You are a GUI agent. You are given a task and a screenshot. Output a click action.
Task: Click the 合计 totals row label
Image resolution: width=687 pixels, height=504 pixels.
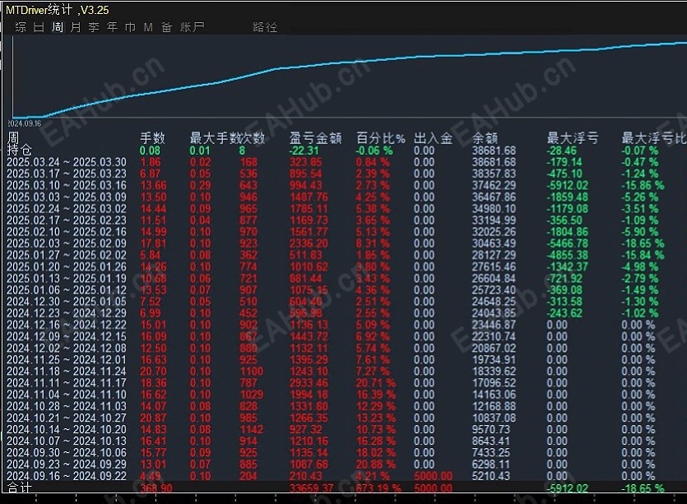(19, 488)
